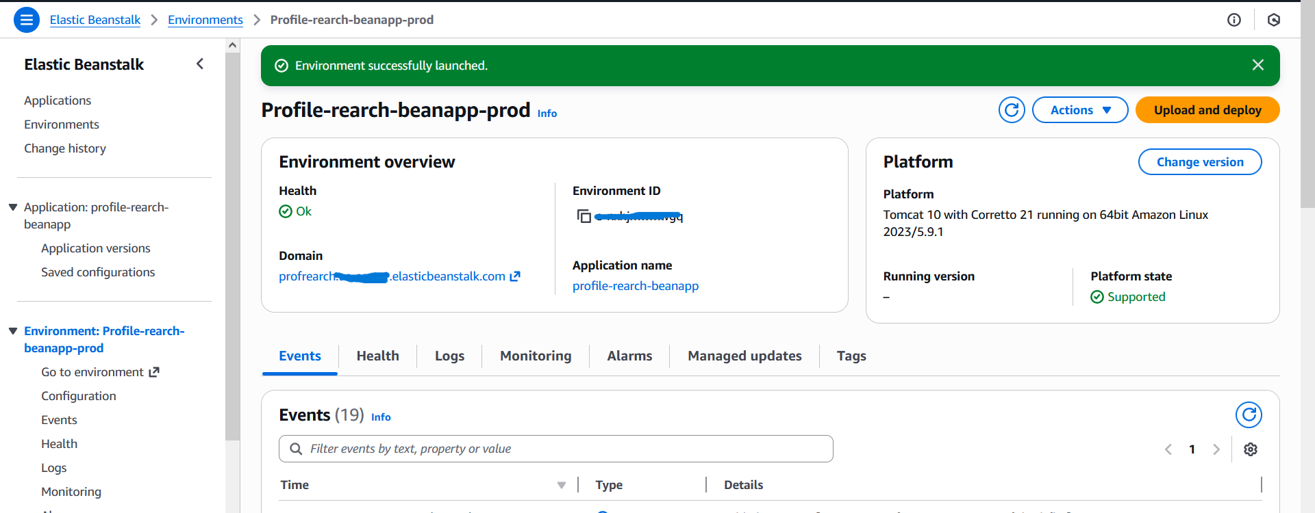Click Environment: Profile-rearch-beanapp-prod sidebar heading
1315x513 pixels.
104,339
